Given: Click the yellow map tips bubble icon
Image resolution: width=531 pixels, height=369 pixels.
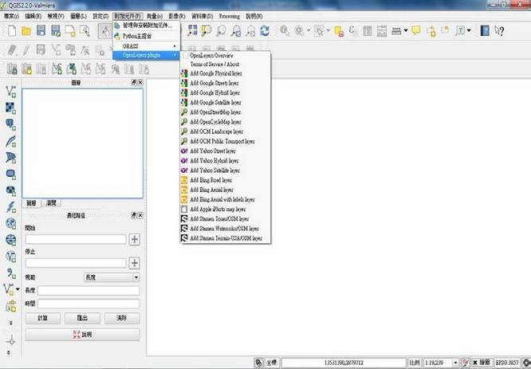Looking at the screenshot, I should click(416, 30).
